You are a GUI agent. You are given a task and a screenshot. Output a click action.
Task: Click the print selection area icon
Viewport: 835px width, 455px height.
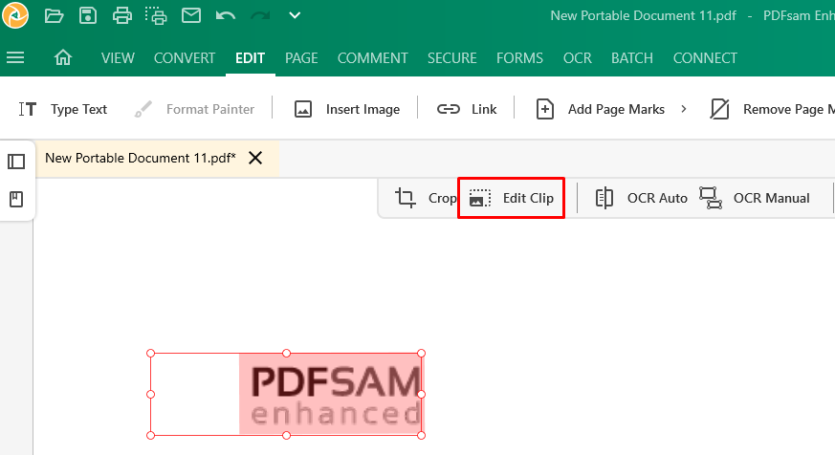(156, 15)
